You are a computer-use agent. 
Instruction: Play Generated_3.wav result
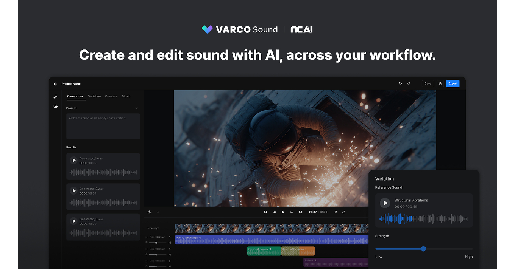[x=73, y=221]
